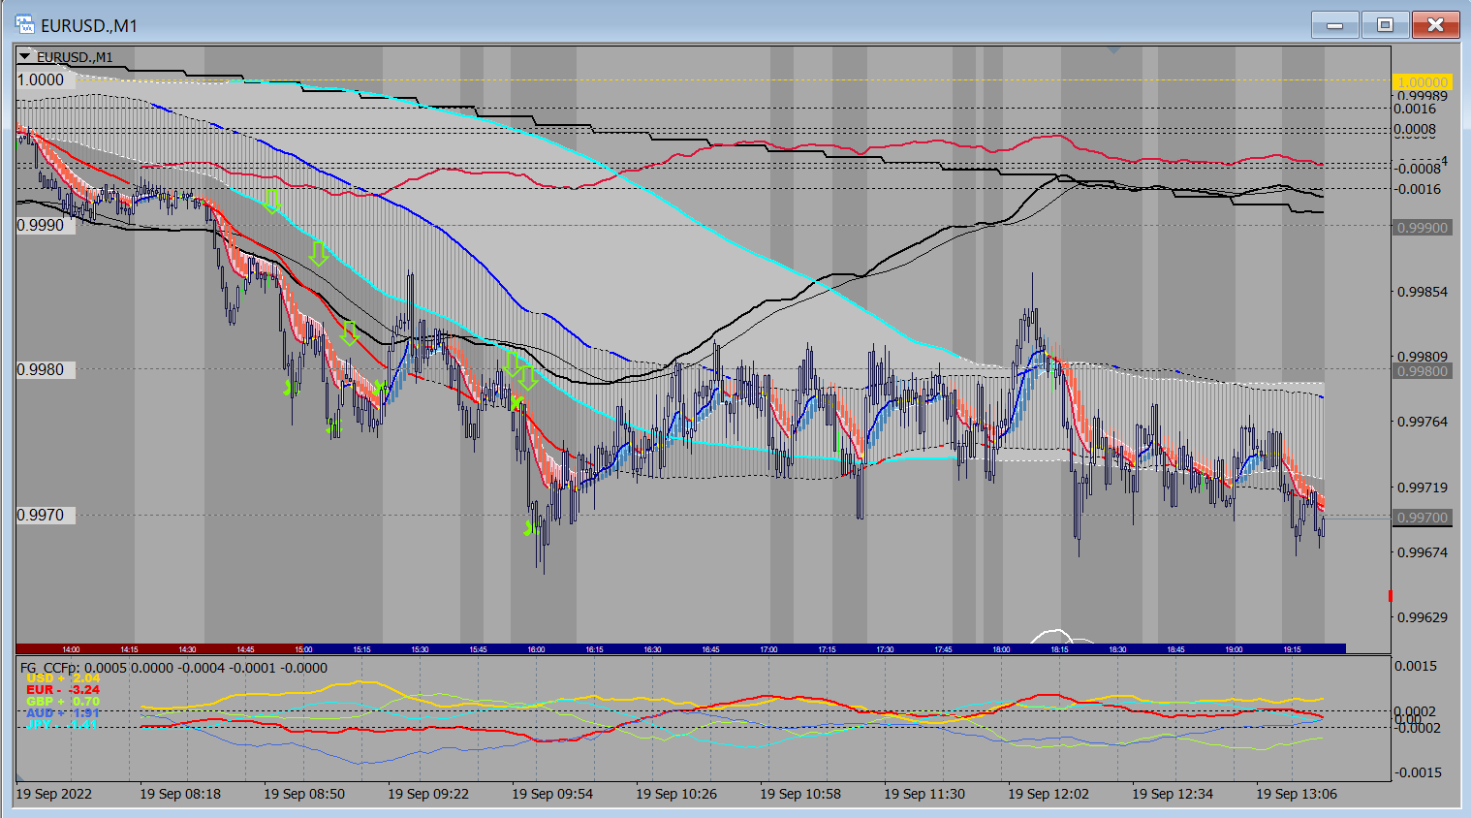Click the green GBP strength label

63,702
